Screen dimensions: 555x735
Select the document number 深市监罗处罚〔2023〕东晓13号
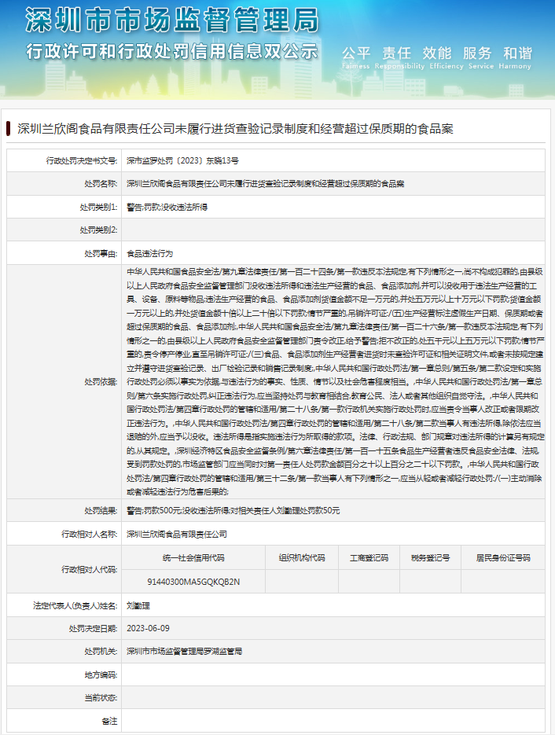[182, 161]
